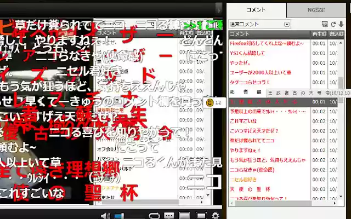Enter fullscreen mode in the player
This screenshot has width=351, height=219.
click(201, 215)
